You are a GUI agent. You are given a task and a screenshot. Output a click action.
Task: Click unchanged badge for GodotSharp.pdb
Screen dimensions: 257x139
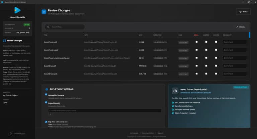[183, 74]
